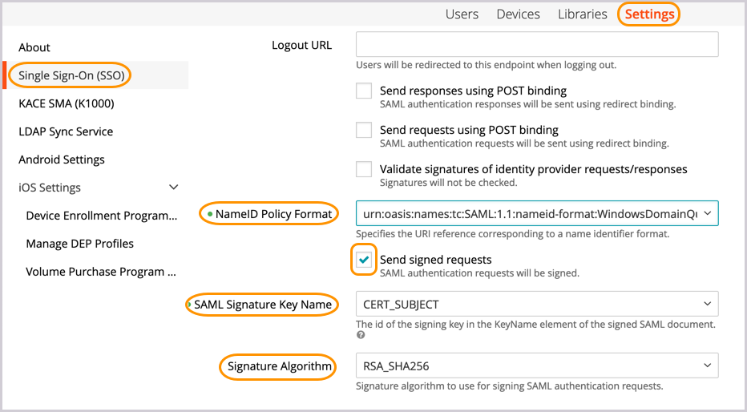Open Android Settings in sidebar

point(62,160)
